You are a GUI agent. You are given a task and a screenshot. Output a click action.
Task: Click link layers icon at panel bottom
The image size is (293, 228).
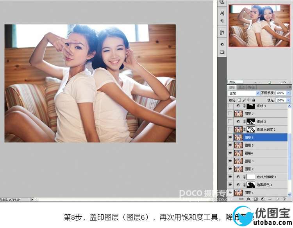tap(241, 199)
